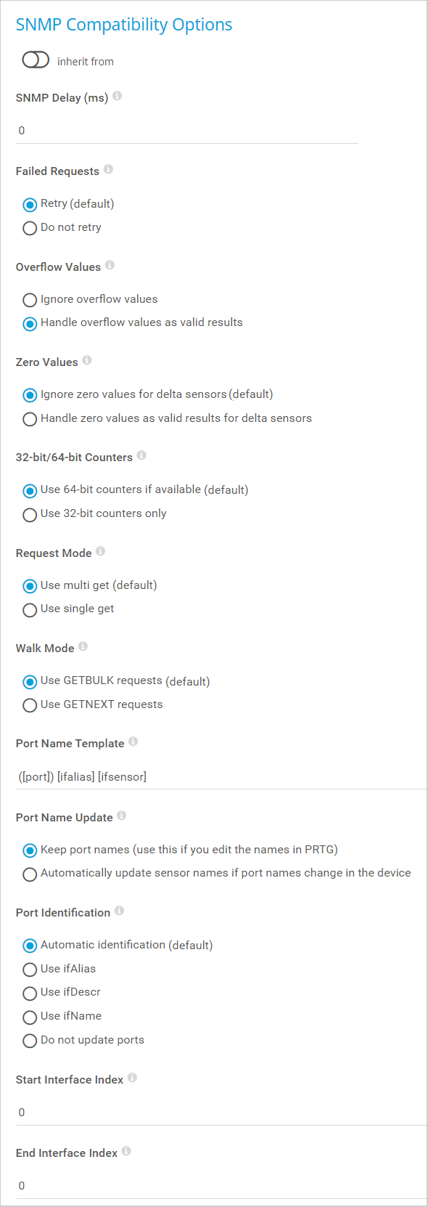Open info icon next to Overflow Values

(x=110, y=265)
